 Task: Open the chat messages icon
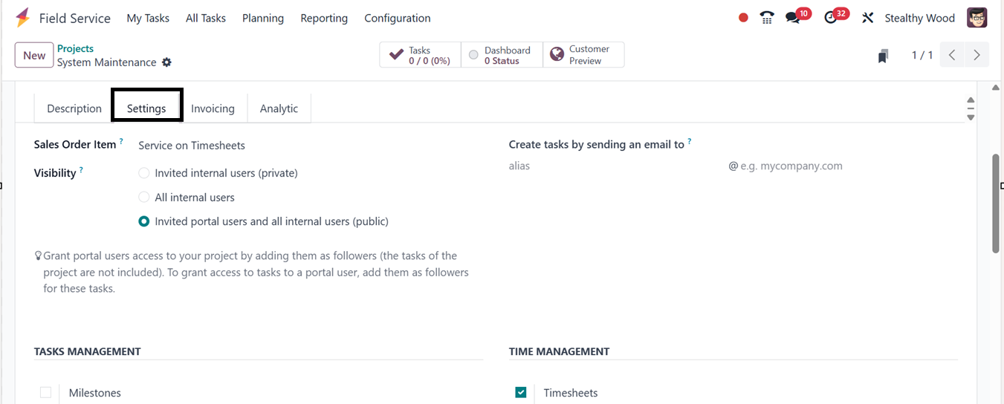pyautogui.click(x=793, y=18)
